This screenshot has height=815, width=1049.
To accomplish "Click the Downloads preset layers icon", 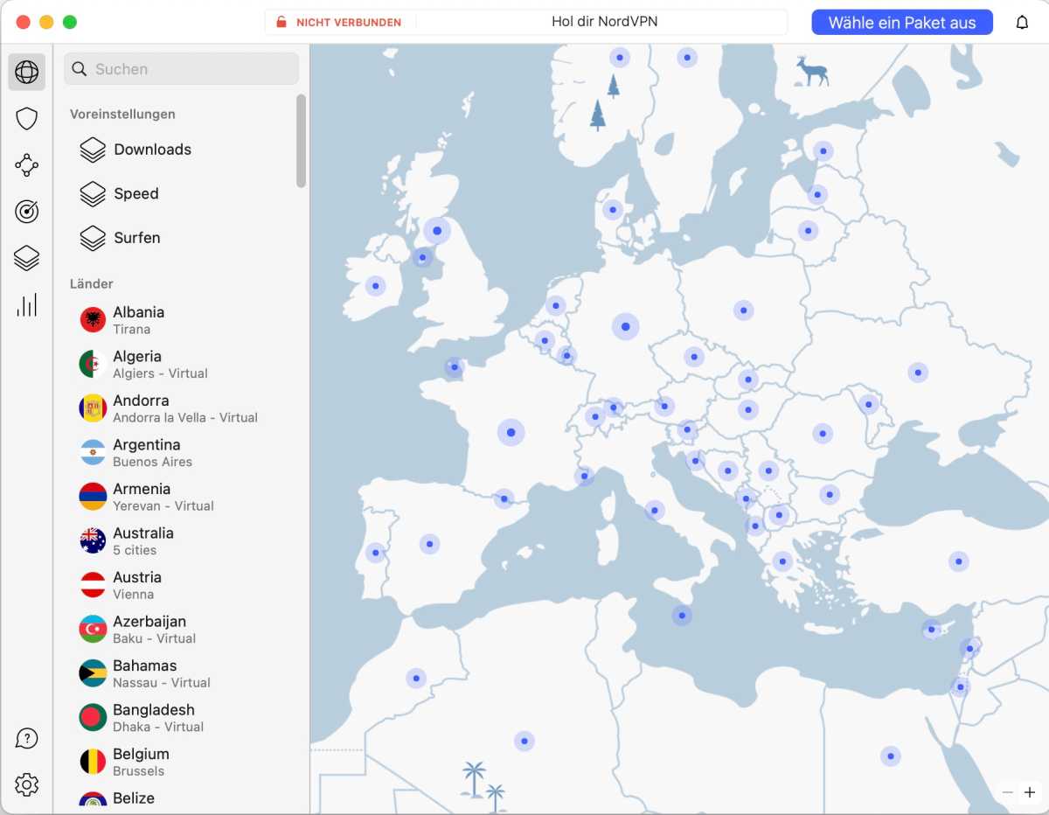I will pyautogui.click(x=93, y=150).
